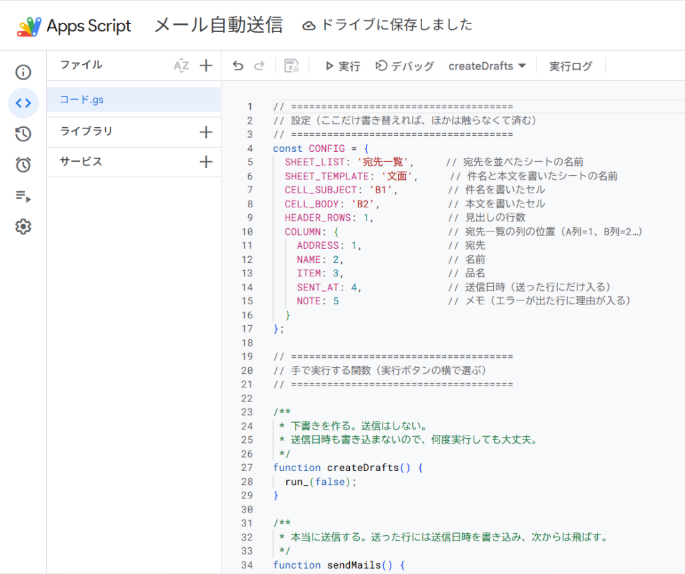Open Project Settings gear icon
Screen dimensions: 685x574
pos(23,226)
